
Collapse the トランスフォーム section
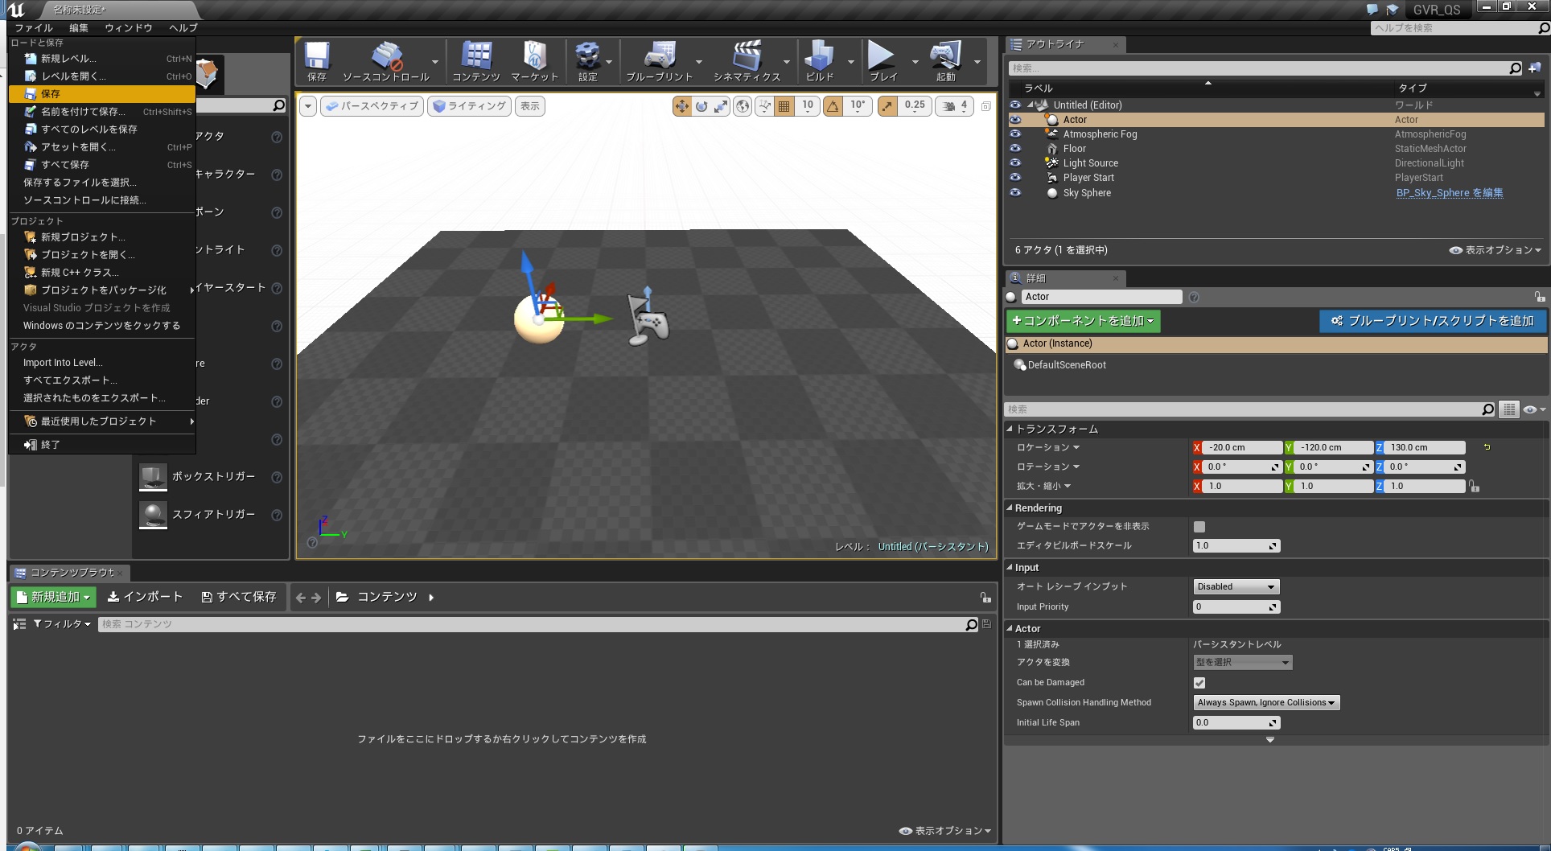click(1010, 429)
